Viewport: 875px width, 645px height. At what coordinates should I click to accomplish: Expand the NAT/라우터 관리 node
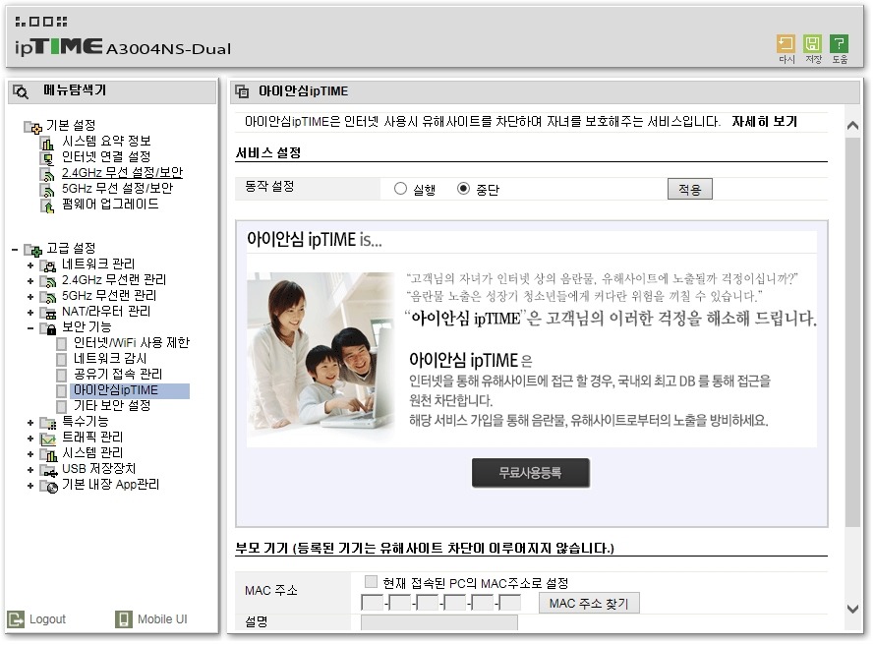tap(30, 313)
